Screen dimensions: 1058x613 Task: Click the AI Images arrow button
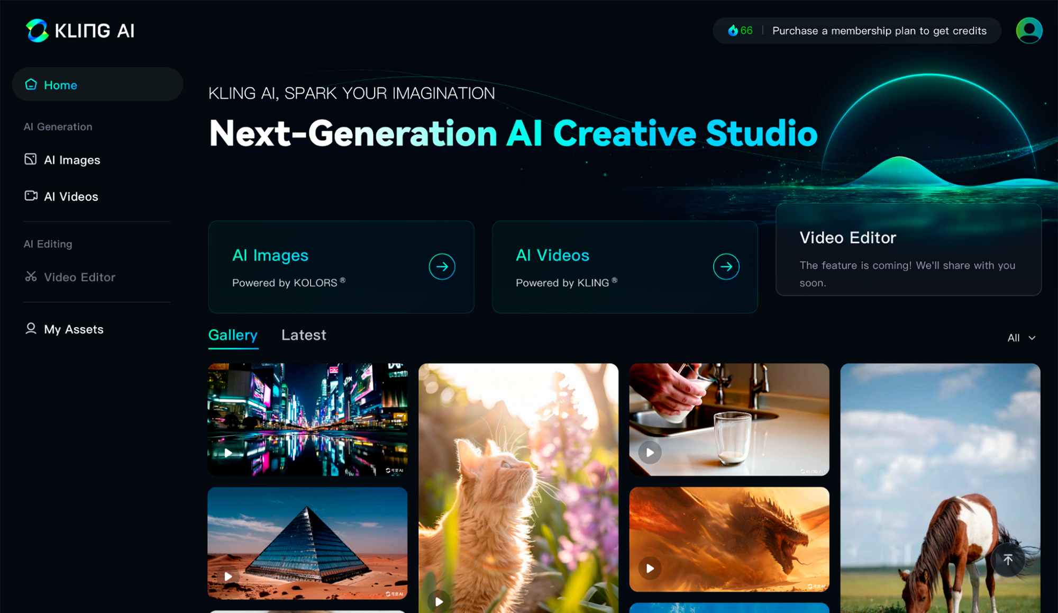pos(442,267)
